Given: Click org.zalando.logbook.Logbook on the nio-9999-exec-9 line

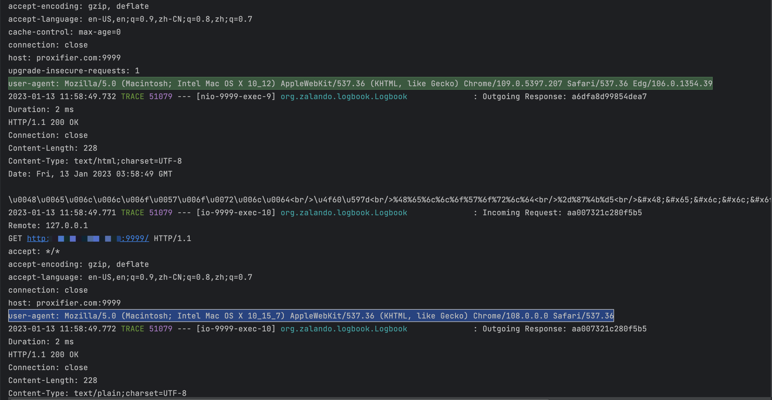Looking at the screenshot, I should coord(343,96).
